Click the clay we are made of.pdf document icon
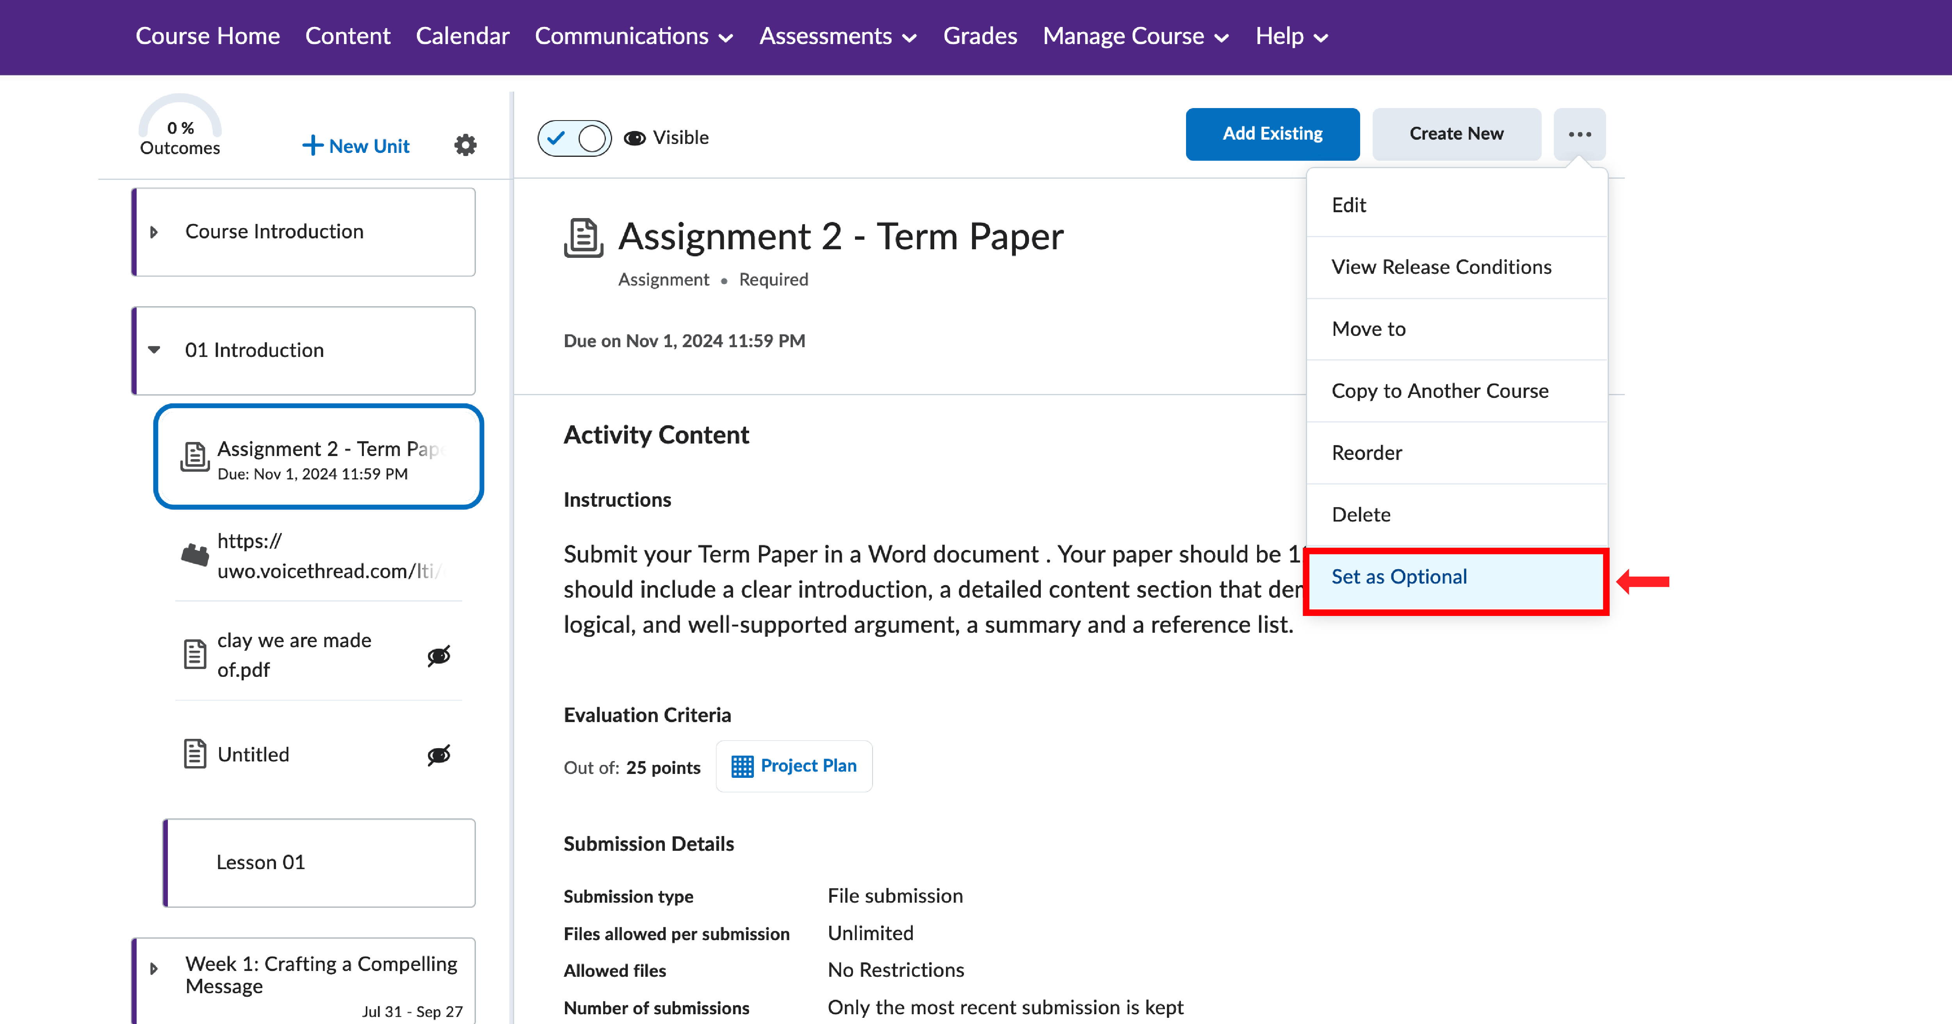This screenshot has width=1952, height=1024. [195, 655]
